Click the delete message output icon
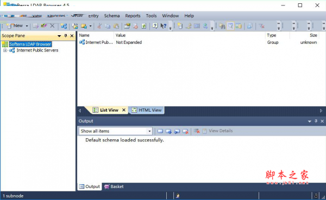 (185, 131)
